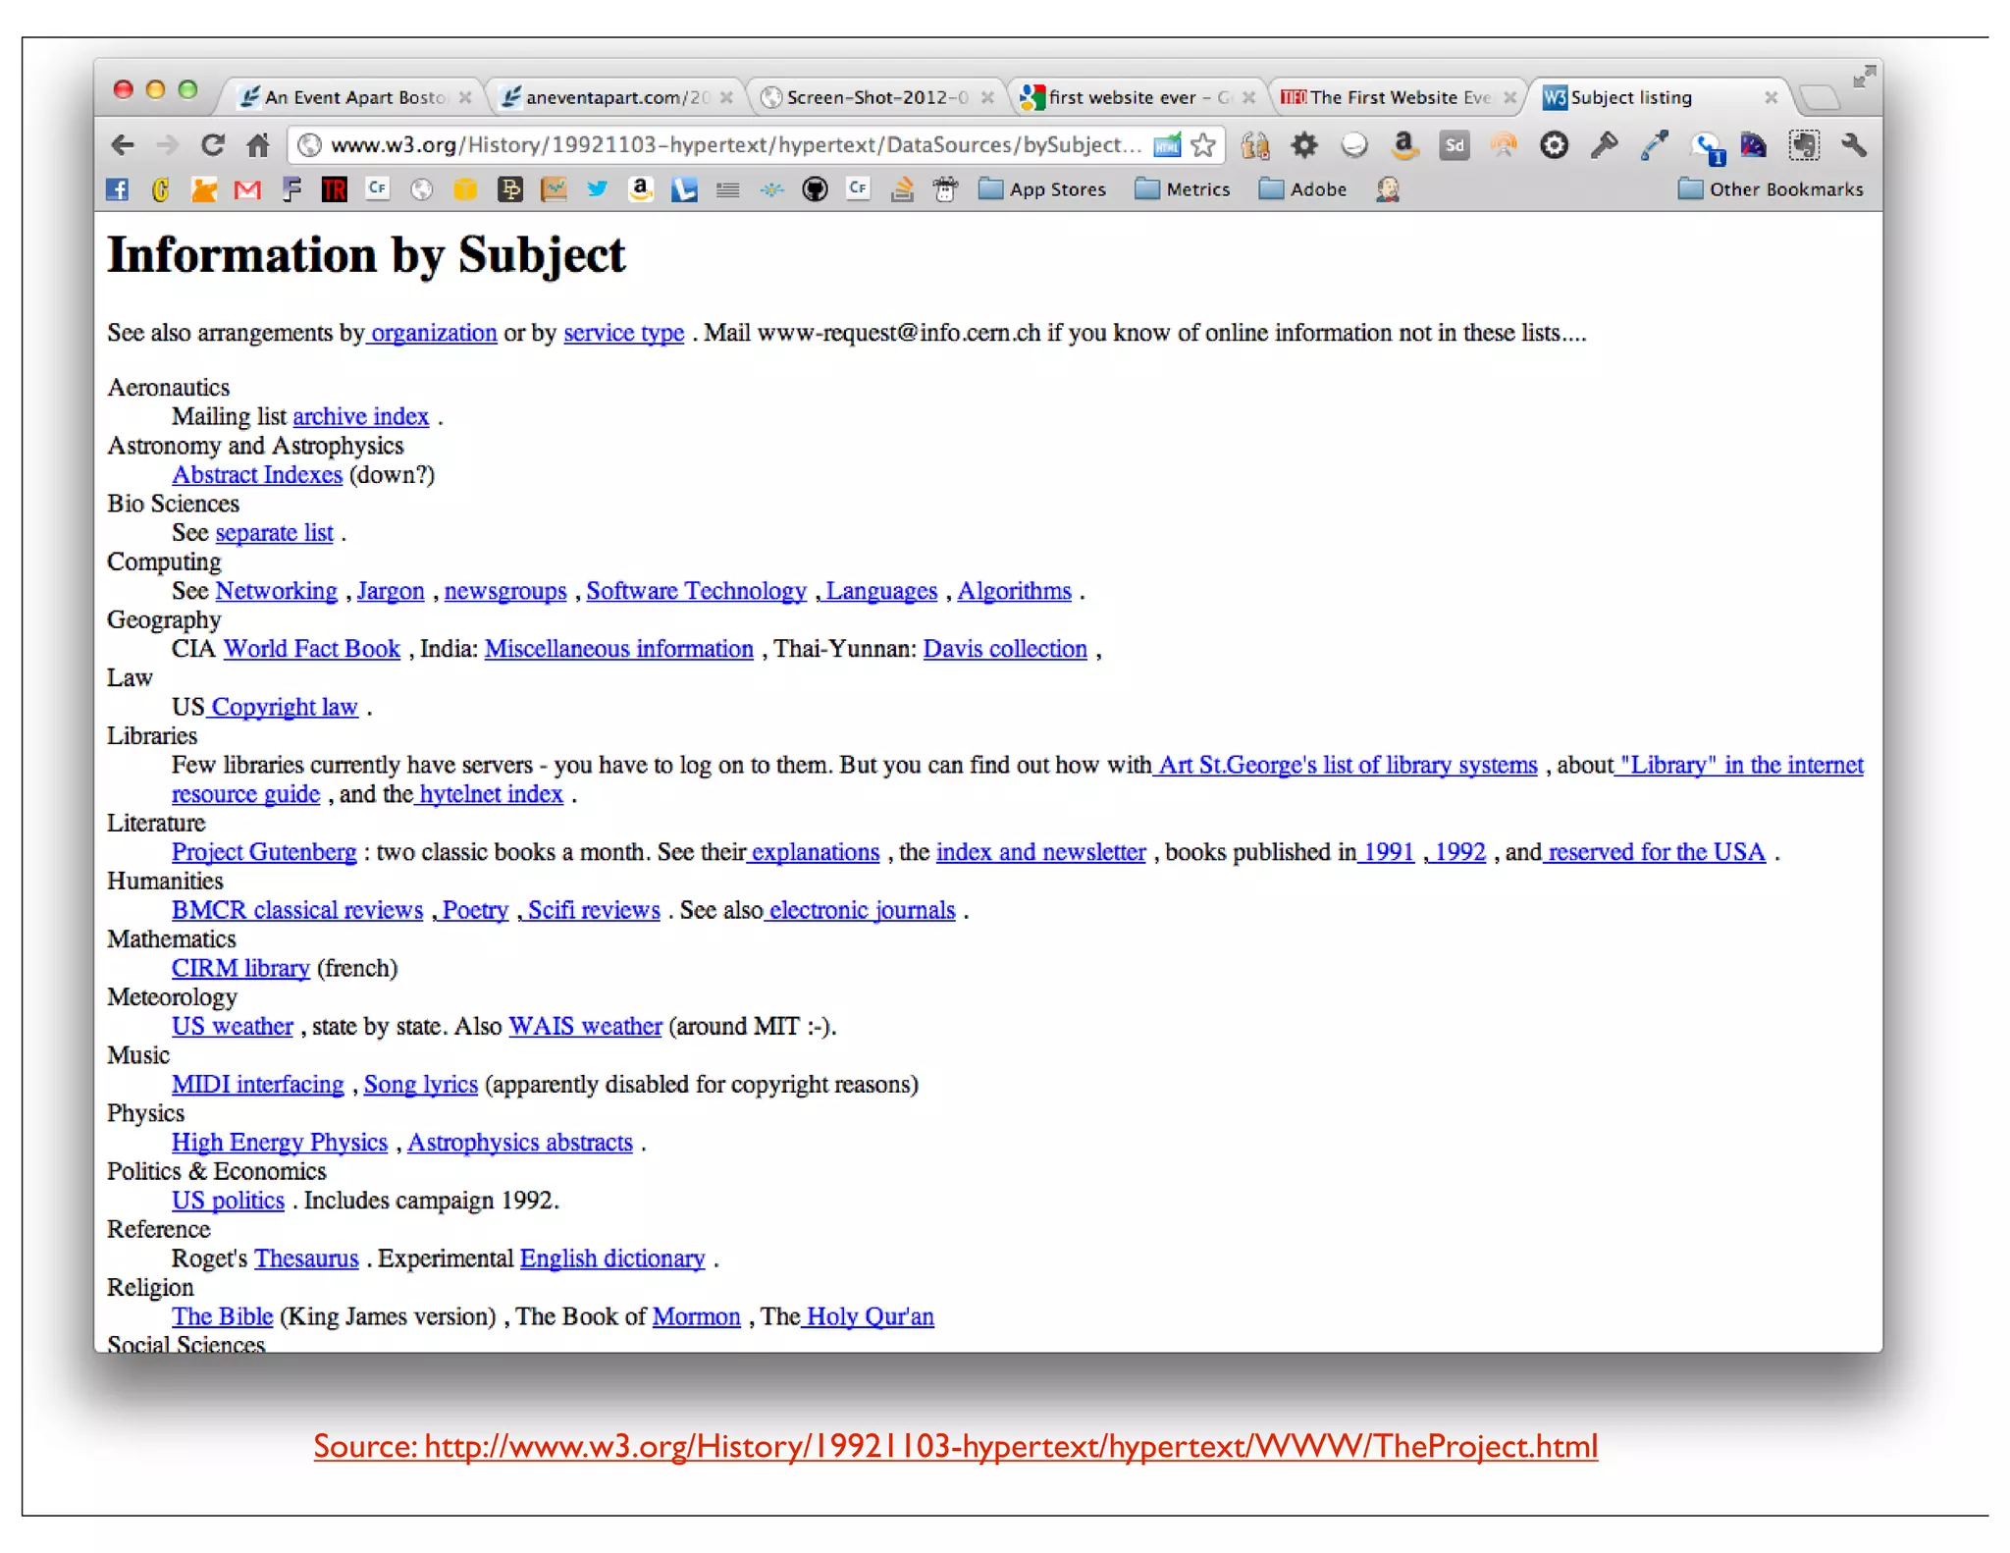Enter fullscreen using the expand arrows icon
Viewport: 2010px width, 1553px height.
point(1864,77)
